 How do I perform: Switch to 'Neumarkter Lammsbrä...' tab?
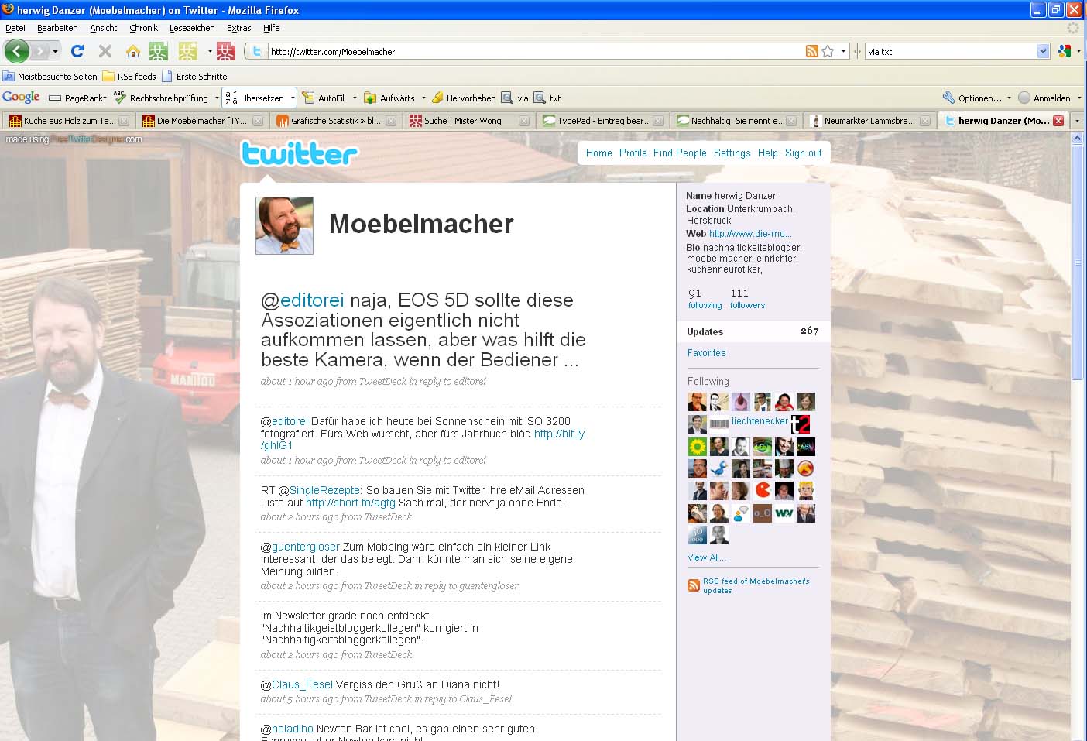click(869, 121)
